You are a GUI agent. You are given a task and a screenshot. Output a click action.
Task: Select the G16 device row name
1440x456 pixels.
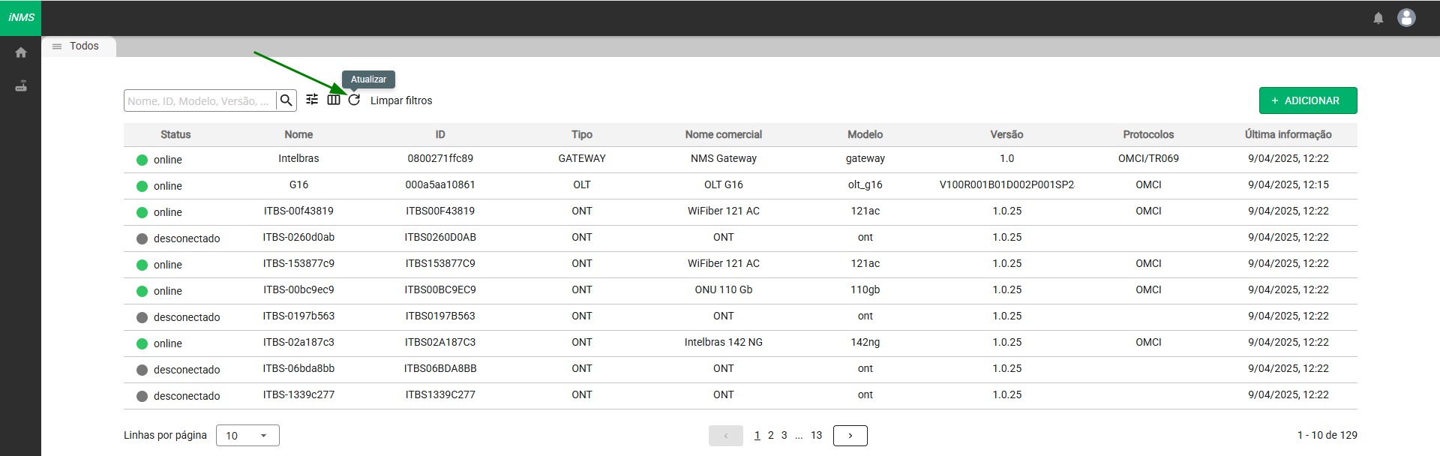coord(298,185)
